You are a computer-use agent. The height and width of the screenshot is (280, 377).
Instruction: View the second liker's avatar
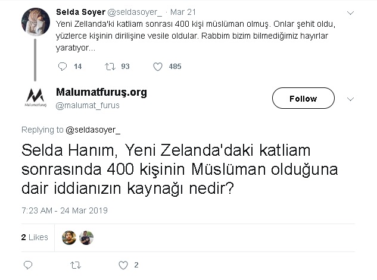(x=86, y=238)
